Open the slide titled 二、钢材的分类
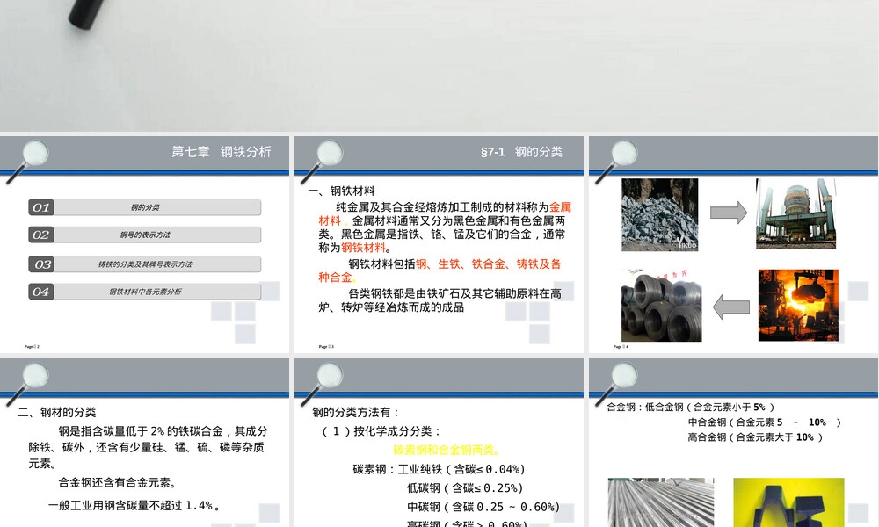Viewport: 879px width, 527px height. click(x=145, y=443)
